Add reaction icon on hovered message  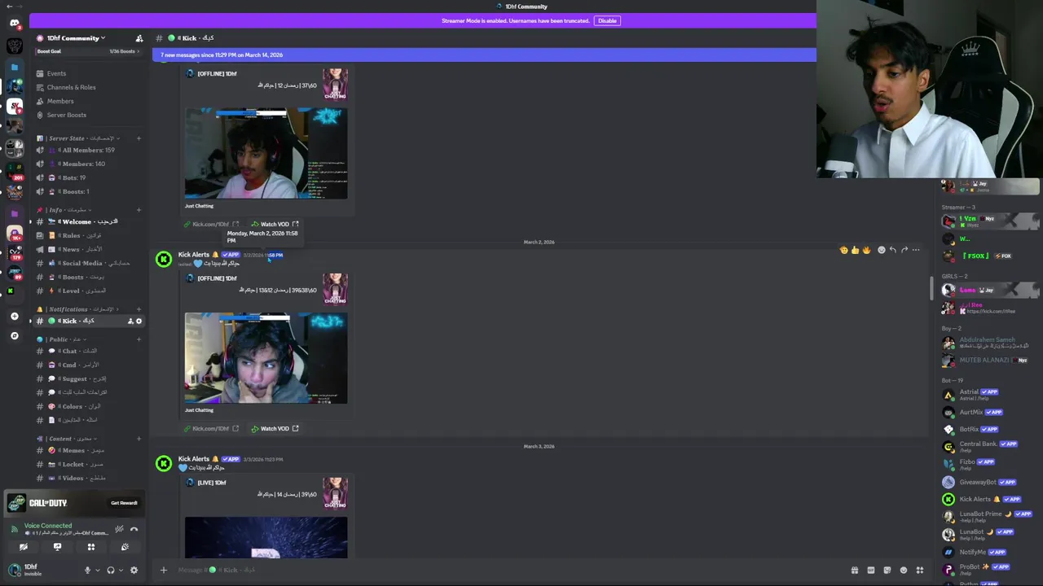[881, 250]
